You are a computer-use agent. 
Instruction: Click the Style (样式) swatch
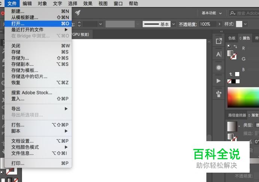239,24
